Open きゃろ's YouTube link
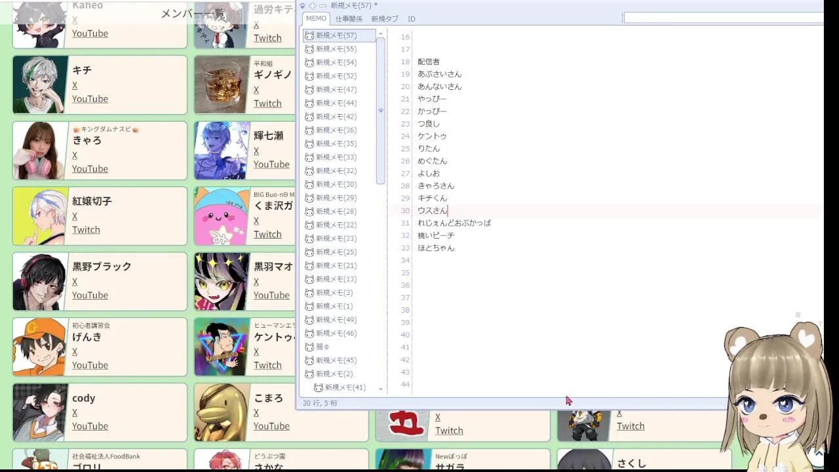The image size is (839, 472). pos(90,169)
